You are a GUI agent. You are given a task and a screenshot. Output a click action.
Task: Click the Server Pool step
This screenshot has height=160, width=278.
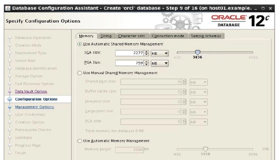pos(25,61)
